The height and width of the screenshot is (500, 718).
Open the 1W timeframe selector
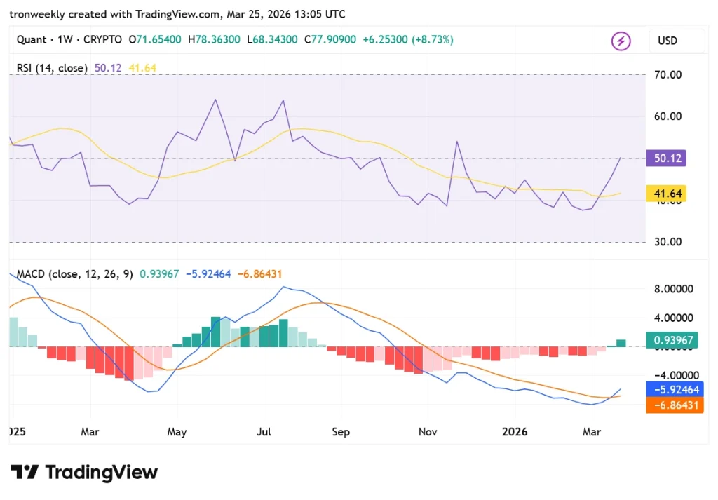click(64, 40)
